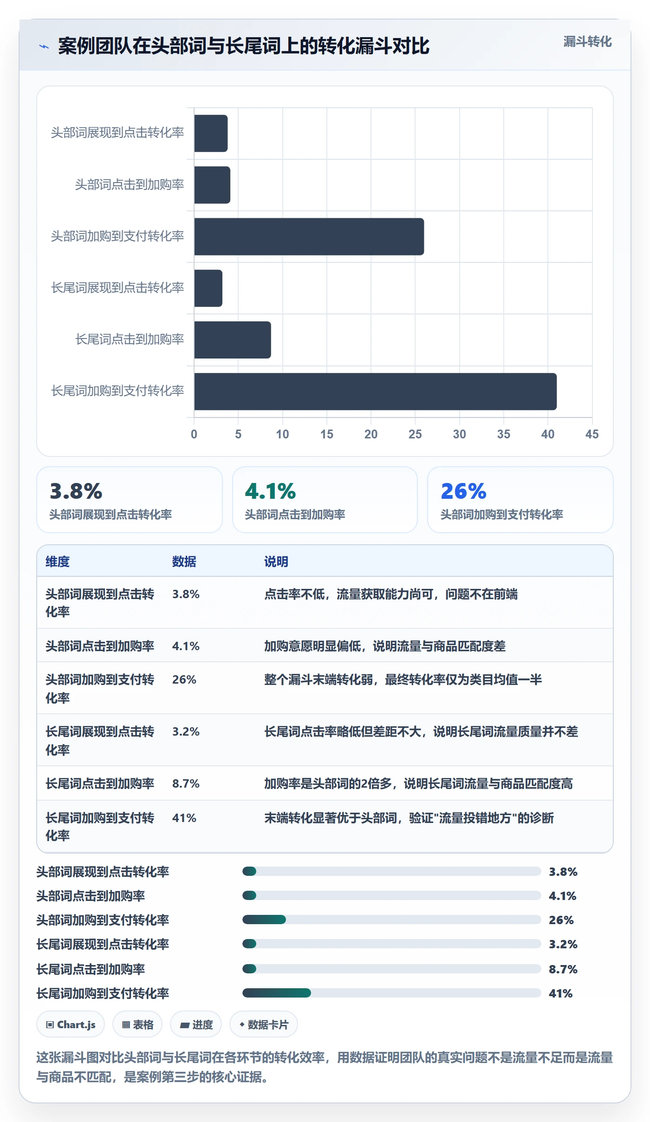Click text 整个漏斗末端转化弱 in table
This screenshot has width=650, height=1122.
[x=318, y=679]
